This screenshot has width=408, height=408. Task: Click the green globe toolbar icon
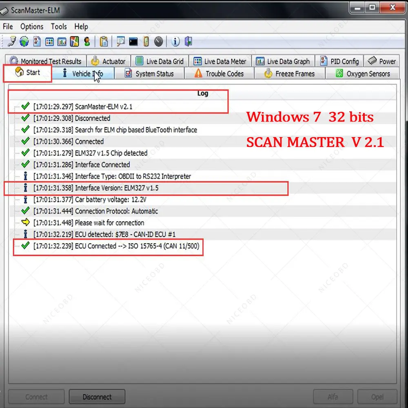pos(24,41)
